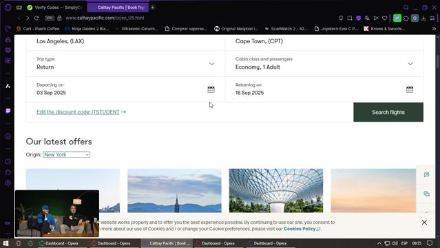Click returning date 18 Sep 2025

(249, 93)
